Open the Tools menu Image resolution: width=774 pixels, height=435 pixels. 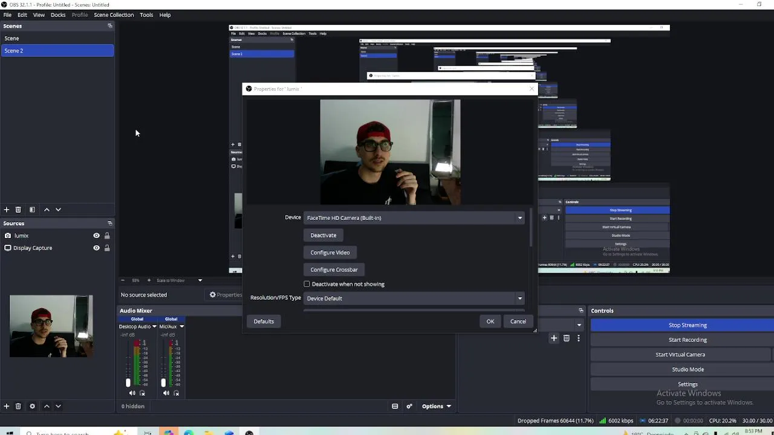point(146,15)
